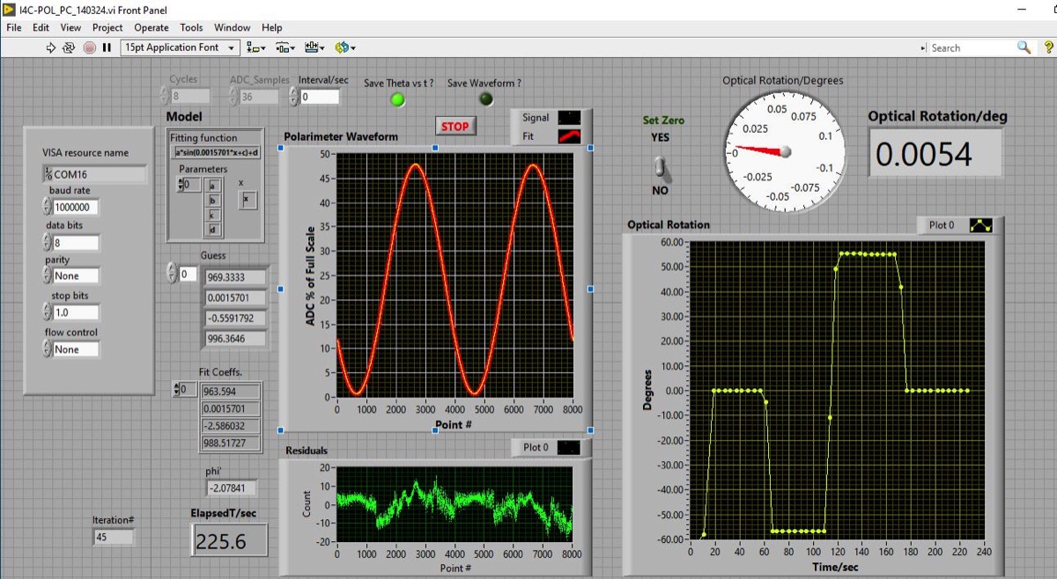
Task: Open the Distribute Objects tool
Action: (285, 48)
